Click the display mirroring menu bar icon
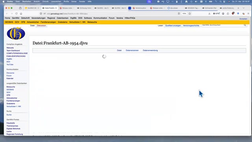This screenshot has height=142, width=252. click(168, 2)
